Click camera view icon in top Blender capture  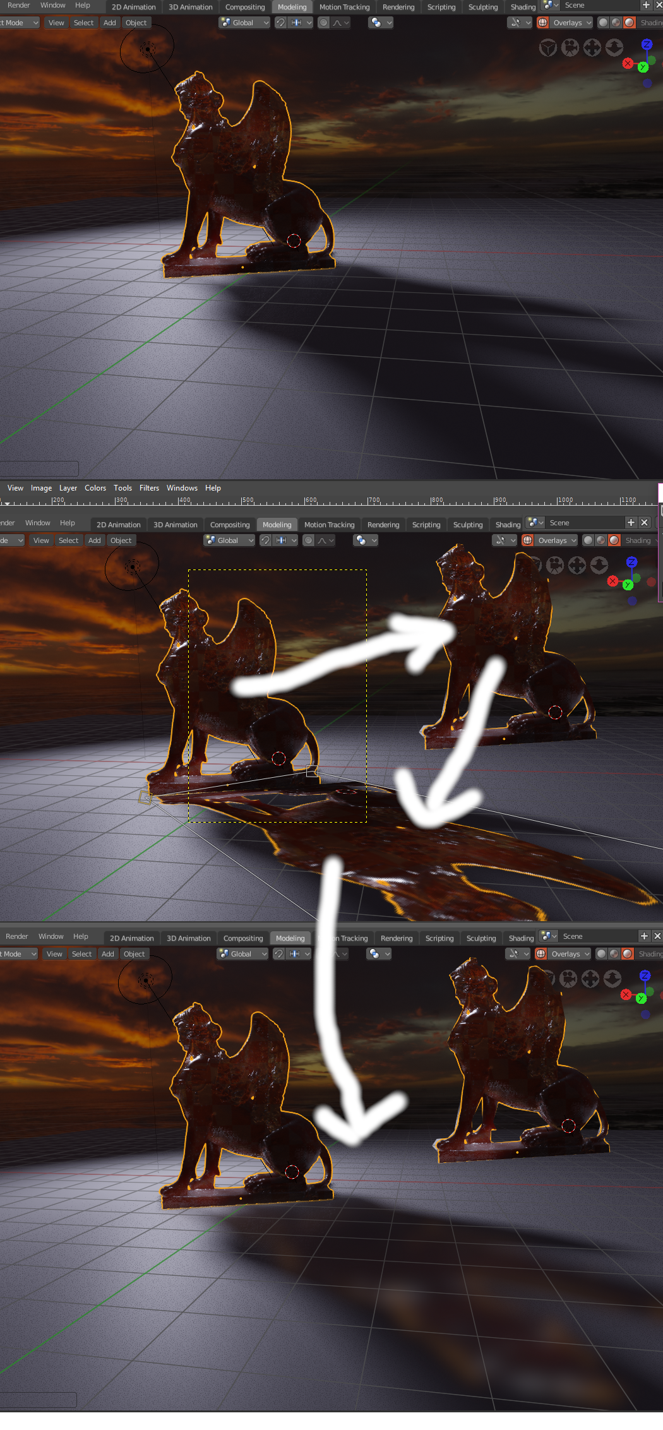point(570,48)
